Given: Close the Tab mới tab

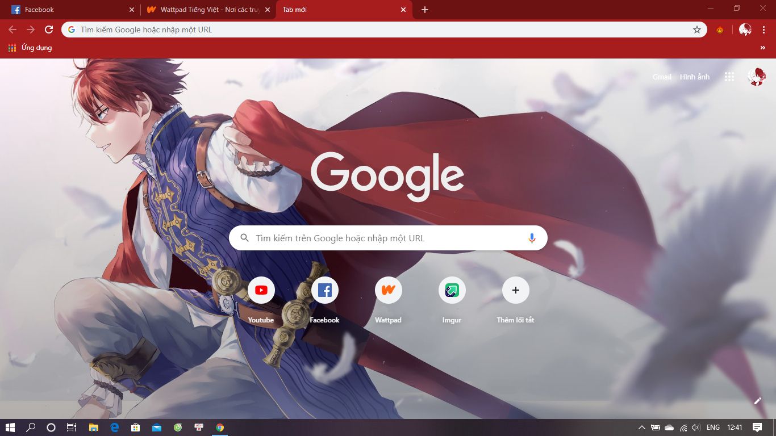Looking at the screenshot, I should coord(403,10).
